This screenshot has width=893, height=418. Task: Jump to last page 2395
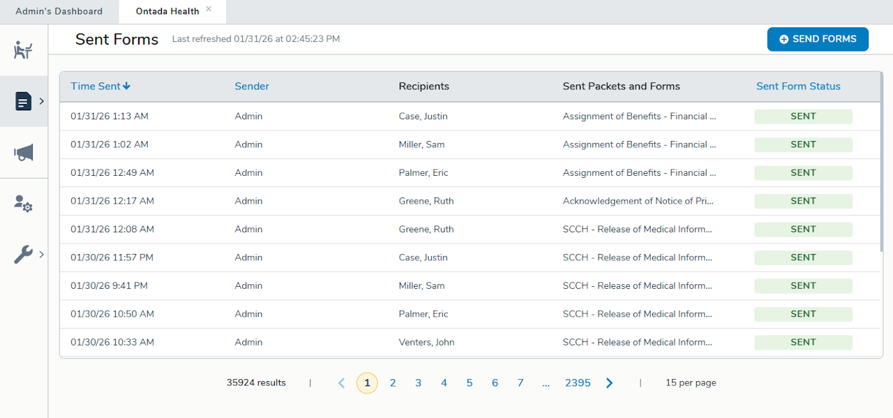pos(577,383)
